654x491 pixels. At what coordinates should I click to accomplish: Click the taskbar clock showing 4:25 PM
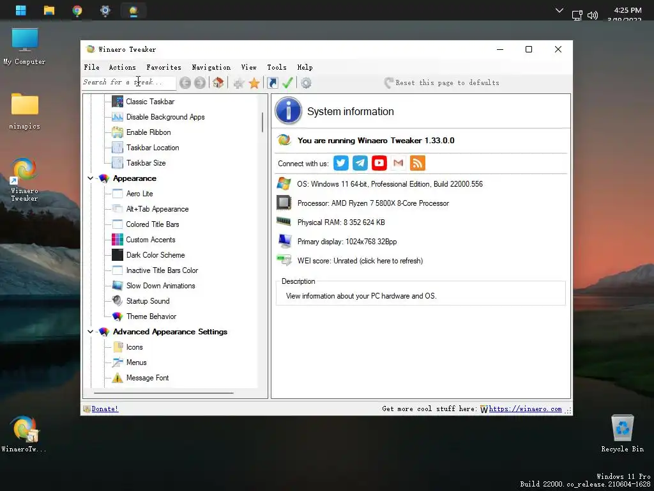[627, 10]
